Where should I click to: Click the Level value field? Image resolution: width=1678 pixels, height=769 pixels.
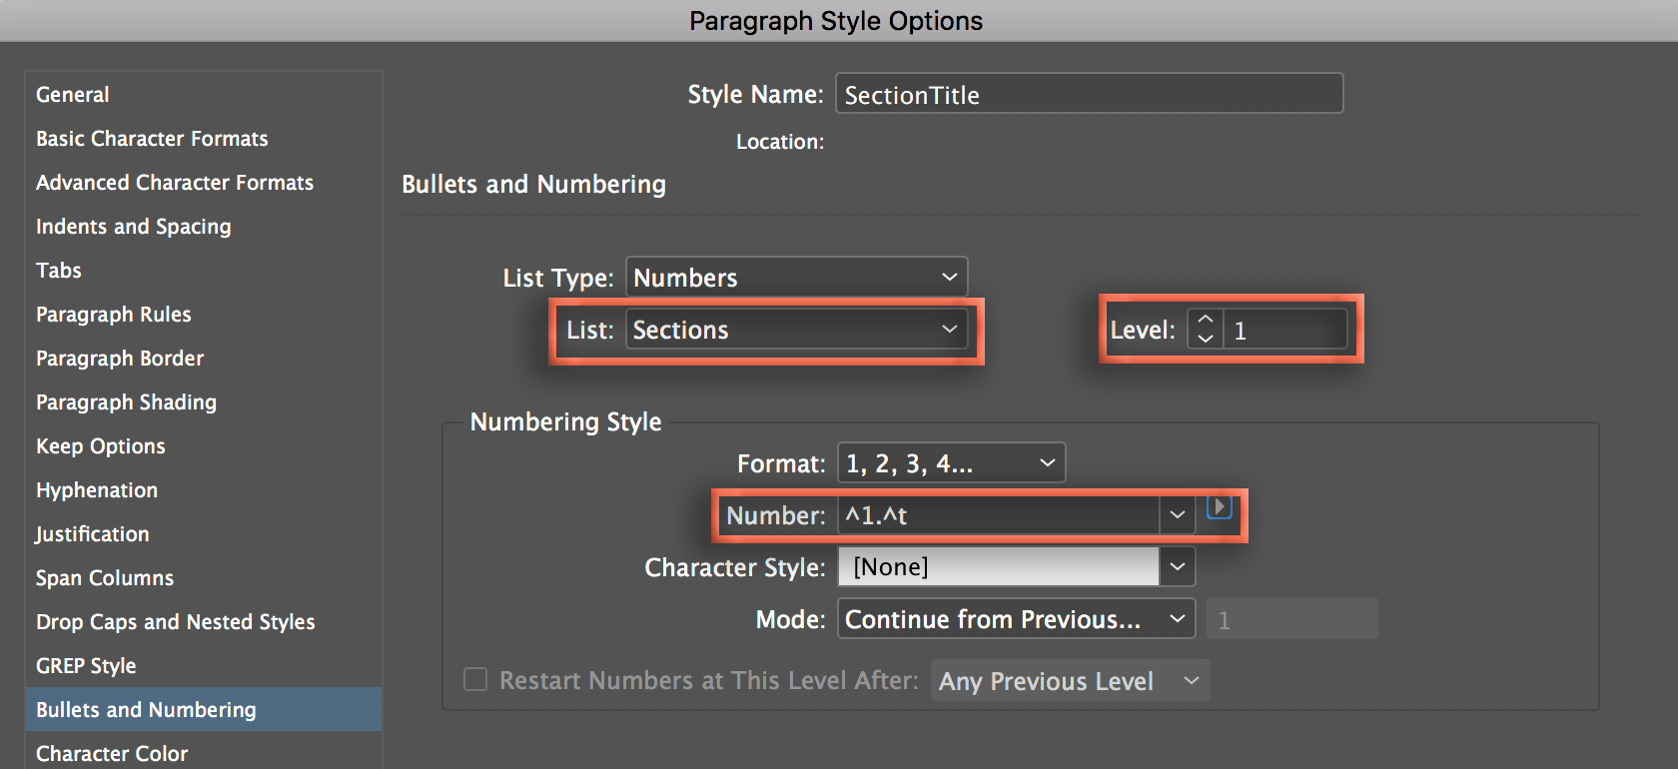[1285, 330]
